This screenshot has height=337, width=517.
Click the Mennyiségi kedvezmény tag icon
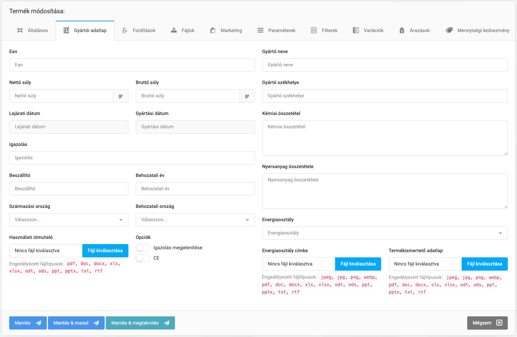449,30
